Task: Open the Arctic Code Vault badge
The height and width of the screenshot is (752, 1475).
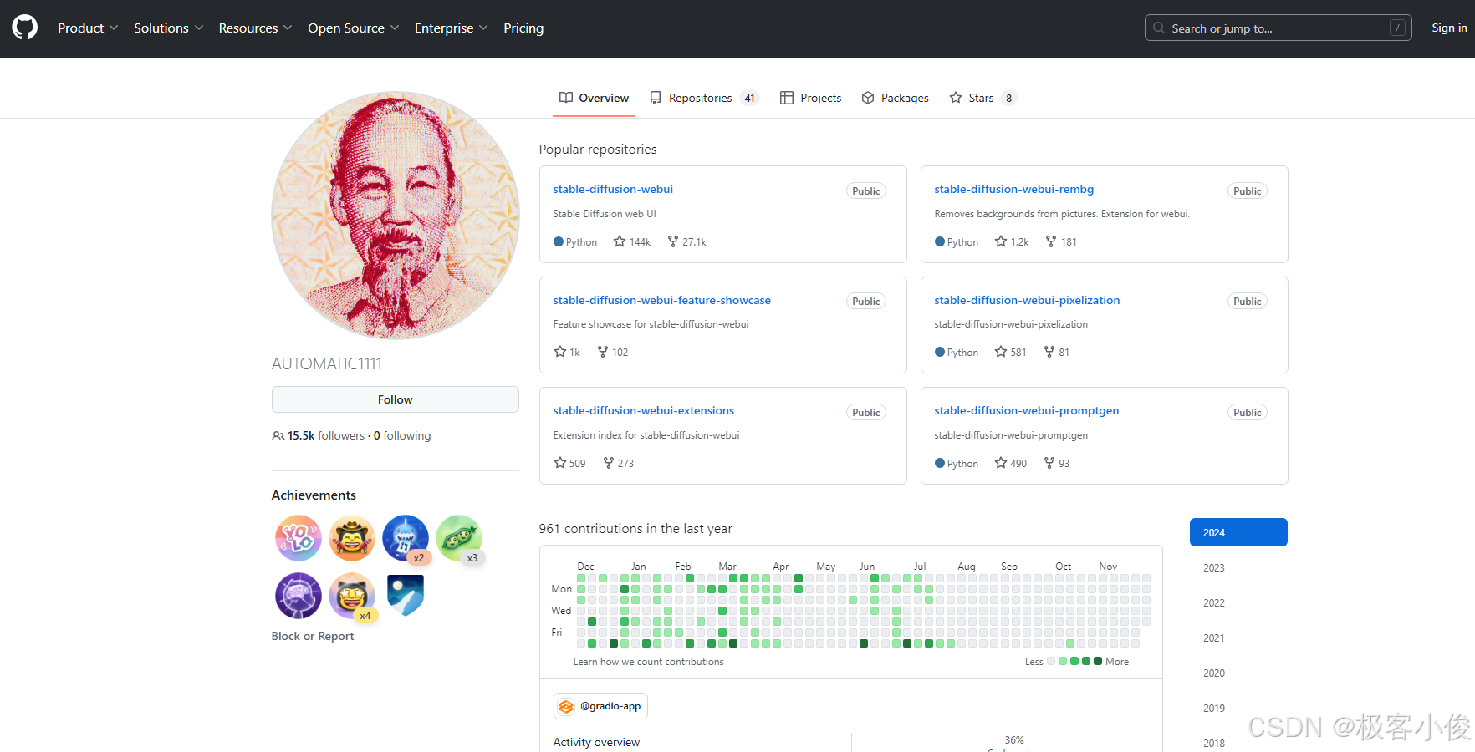Action: [x=406, y=596]
